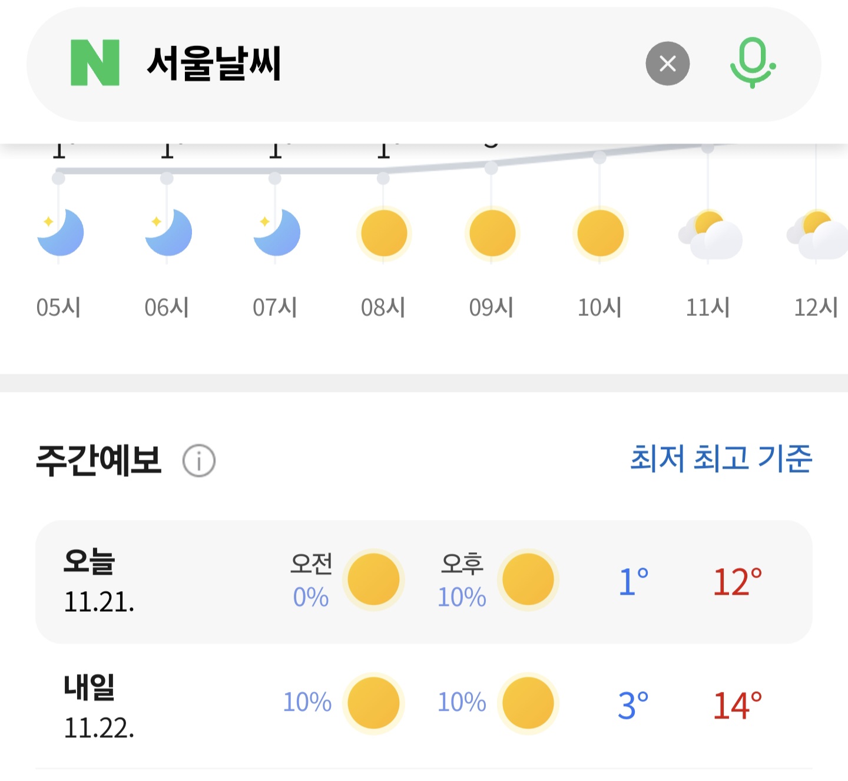Activate the green microphone voice search

[x=752, y=63]
